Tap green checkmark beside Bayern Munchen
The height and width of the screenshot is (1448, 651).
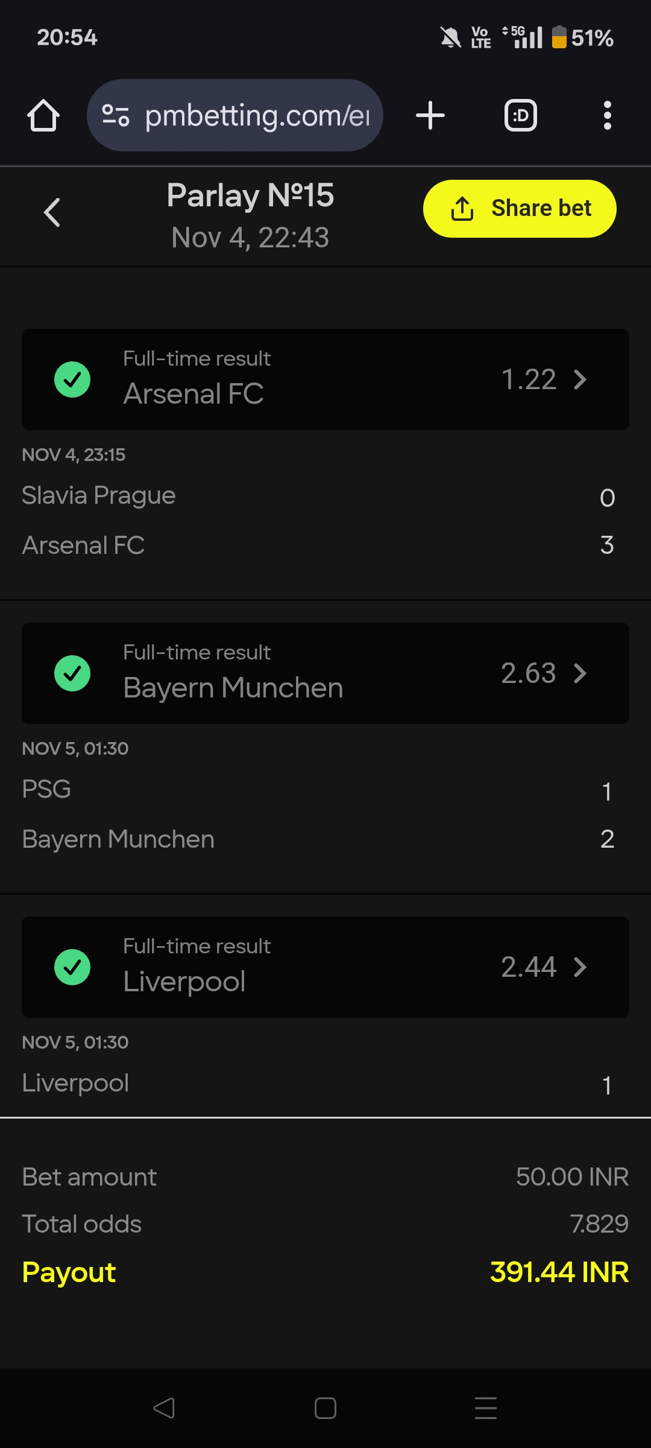click(72, 673)
